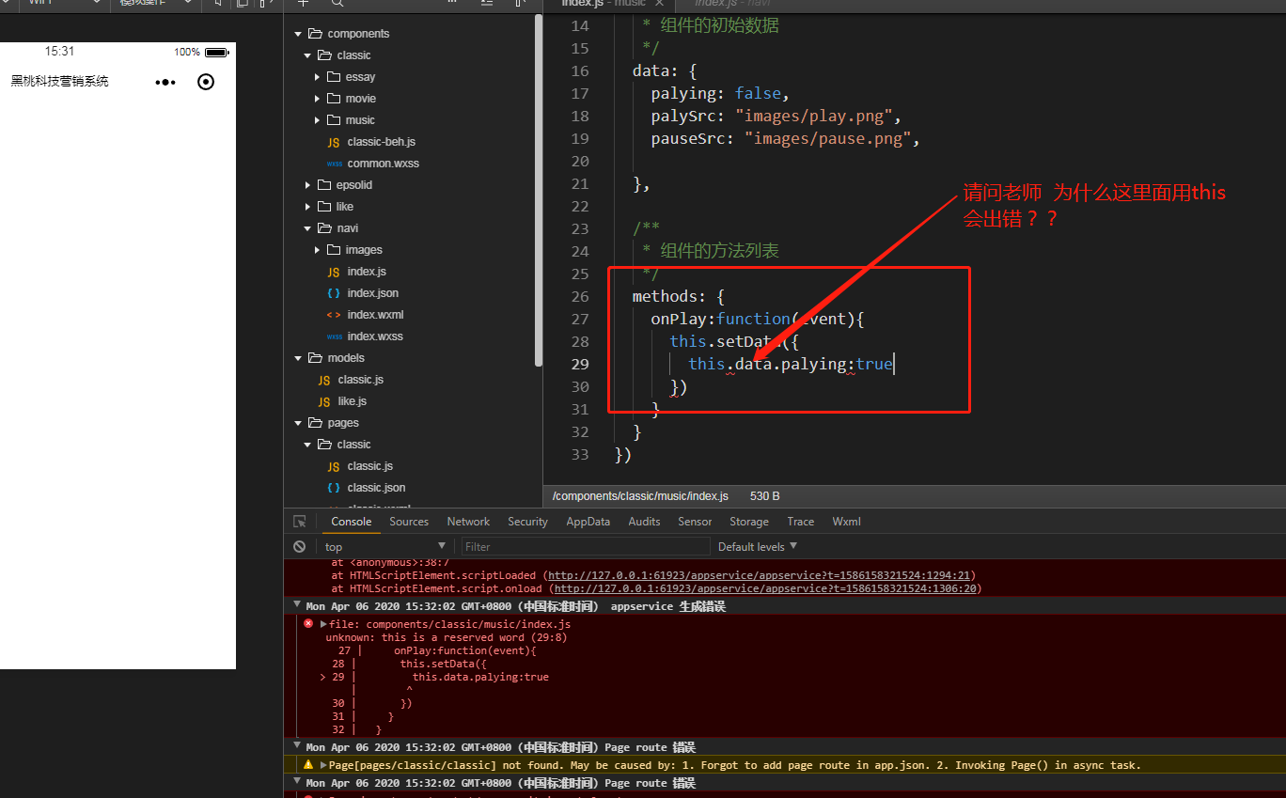This screenshot has width=1286, height=798.
Task: Click the plus icon to add file
Action: (x=303, y=4)
